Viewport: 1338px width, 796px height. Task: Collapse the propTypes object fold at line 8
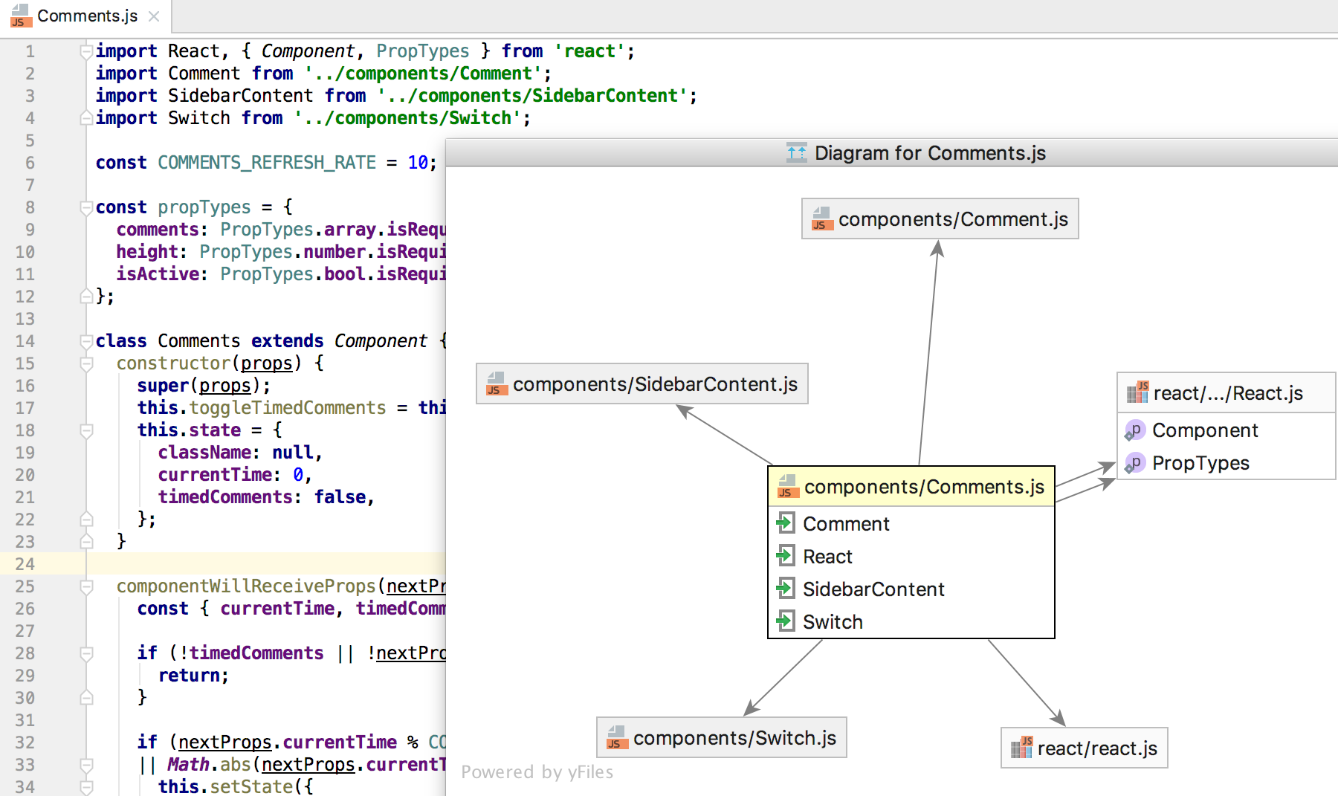click(x=86, y=207)
